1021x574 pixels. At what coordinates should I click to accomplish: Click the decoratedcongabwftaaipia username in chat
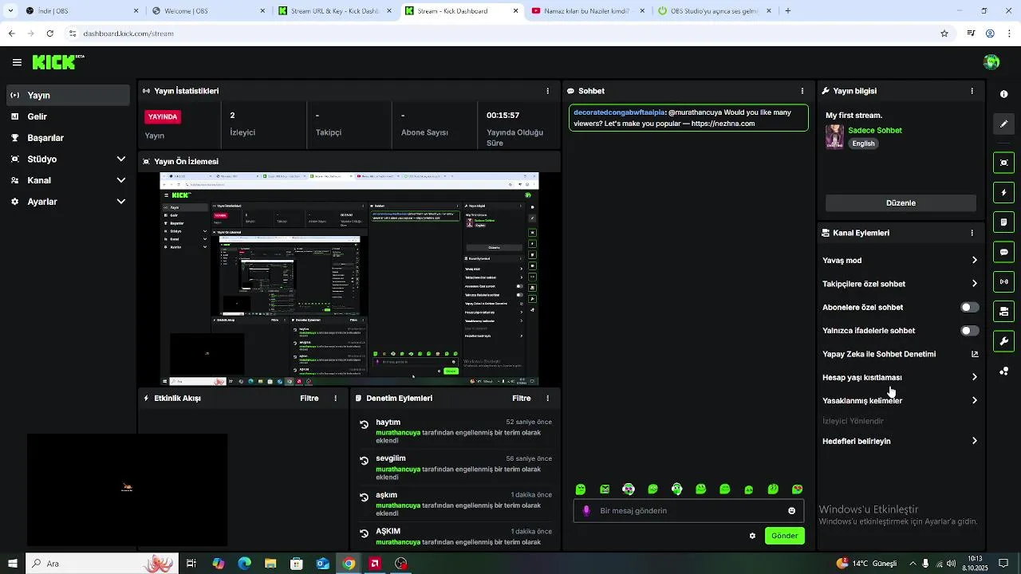click(619, 112)
